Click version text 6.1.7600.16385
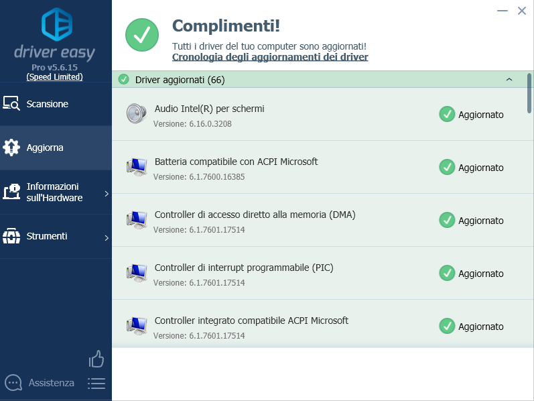The image size is (534, 401). [217, 176]
